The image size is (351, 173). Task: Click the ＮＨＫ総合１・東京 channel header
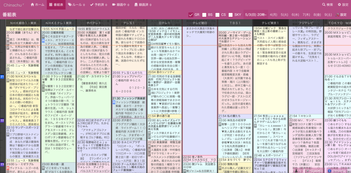[x=23, y=23]
